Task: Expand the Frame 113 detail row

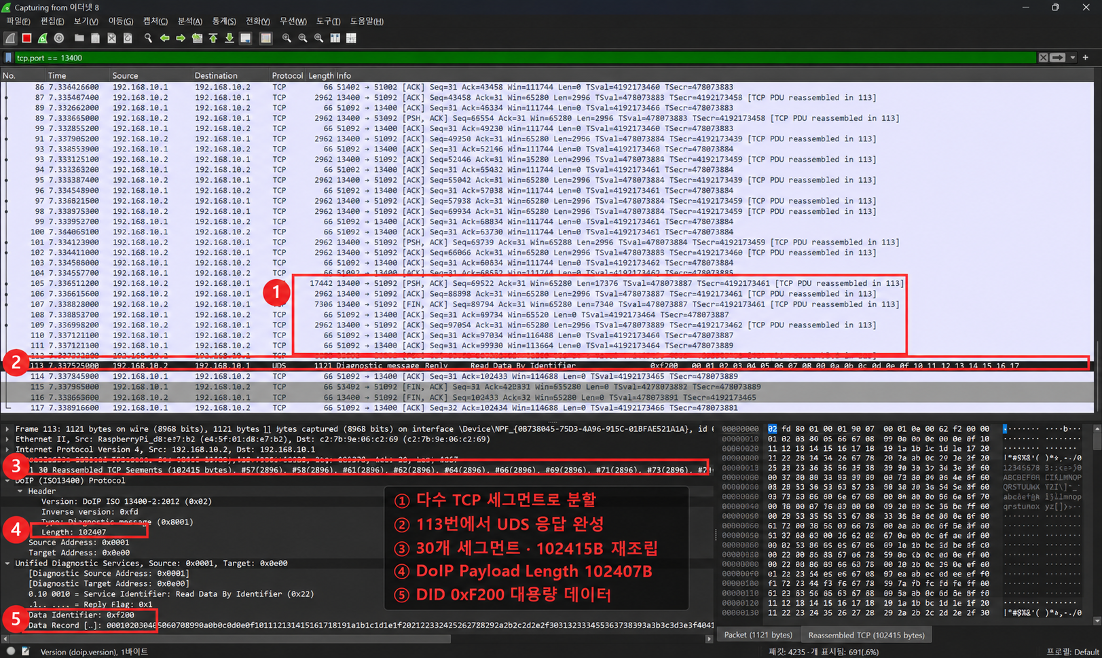Action: 7,429
